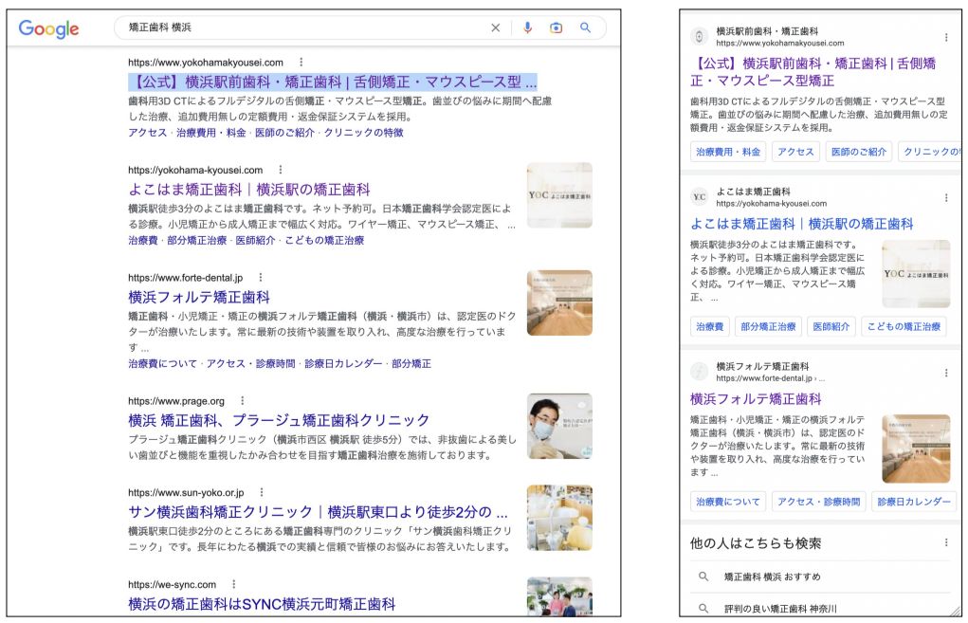Open こどもの矯正治療 sitelink in desktop results
968x623 pixels.
(x=324, y=241)
